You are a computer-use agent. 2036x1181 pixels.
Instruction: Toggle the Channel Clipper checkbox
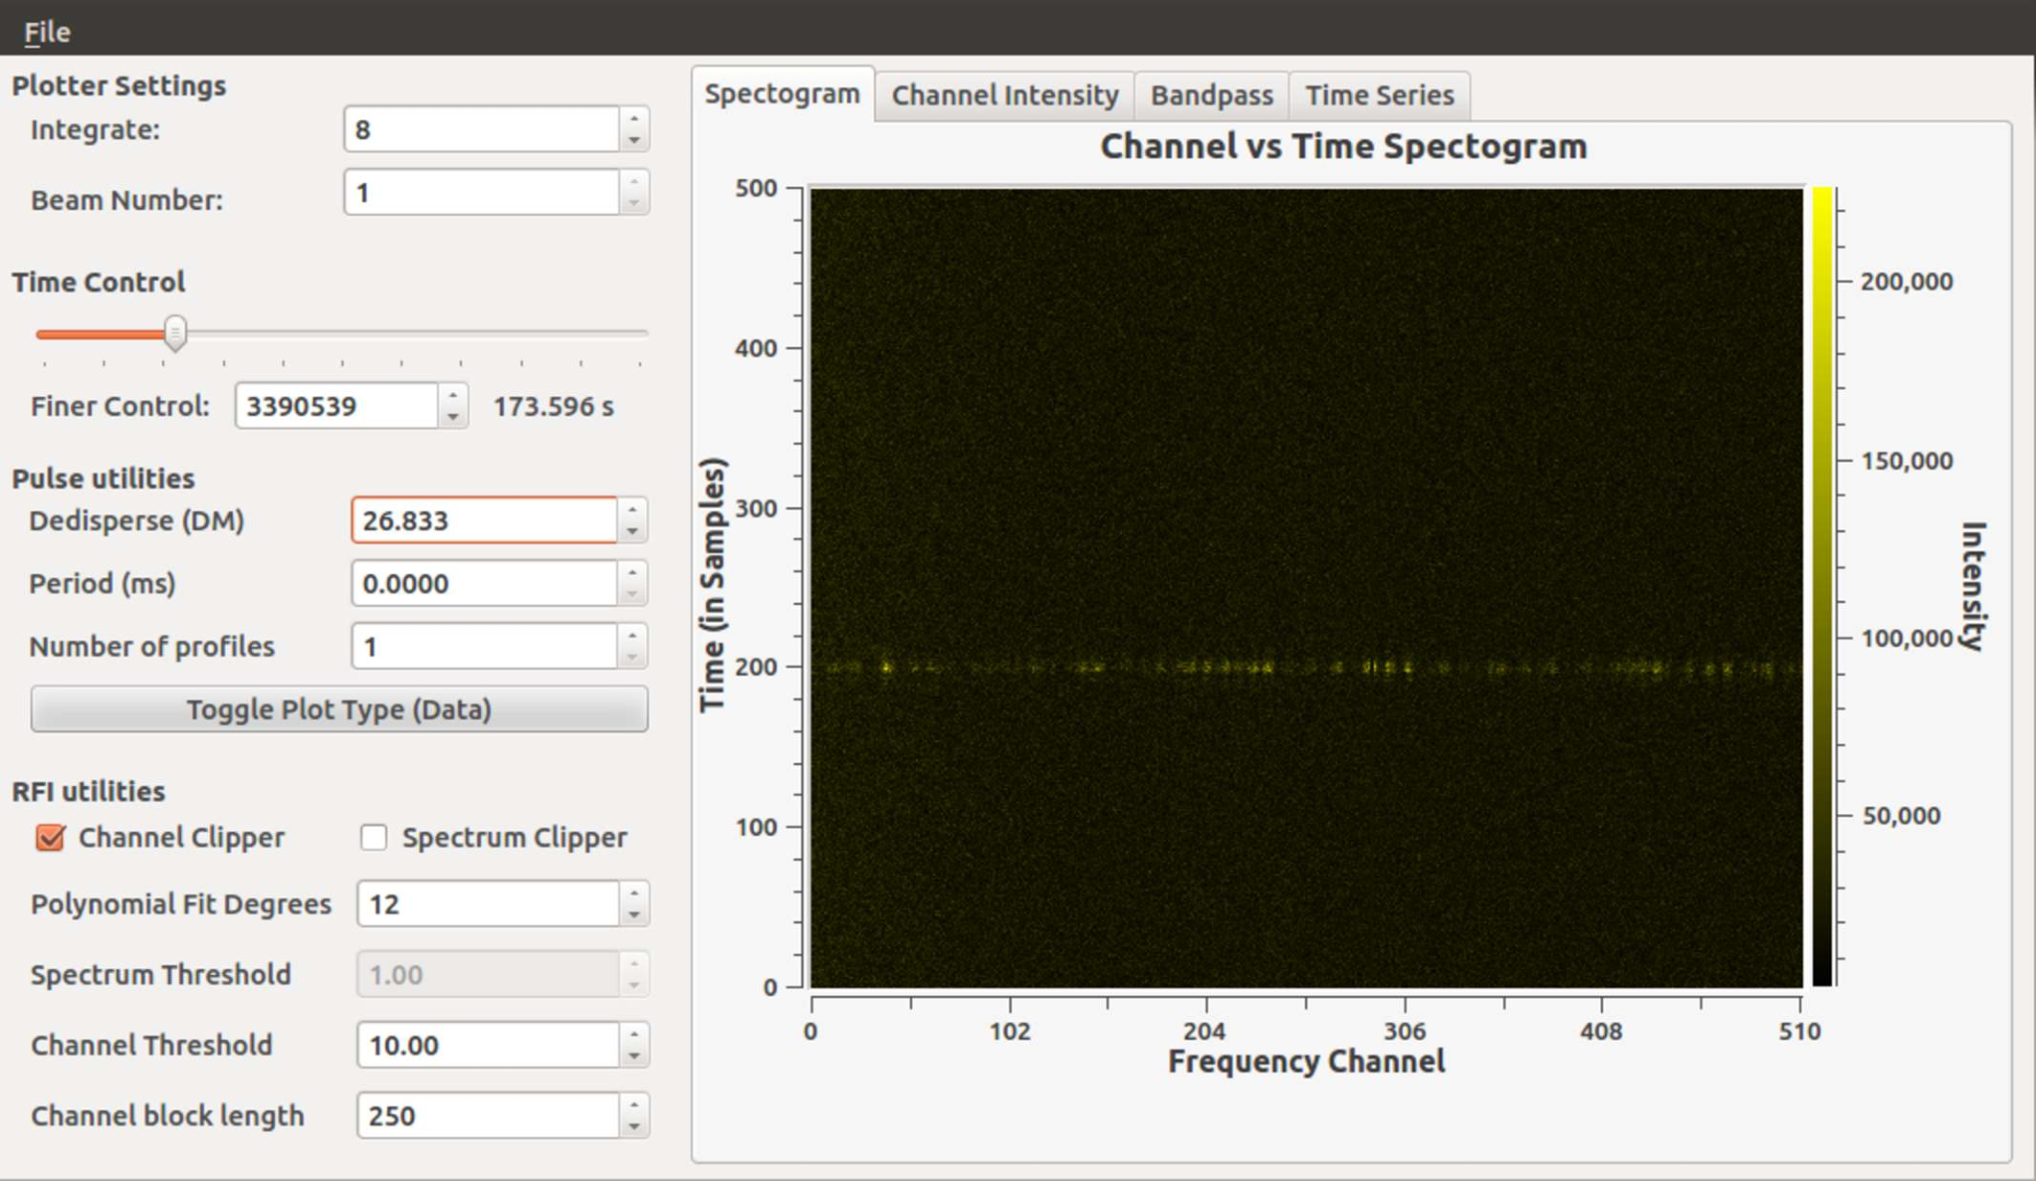[50, 838]
